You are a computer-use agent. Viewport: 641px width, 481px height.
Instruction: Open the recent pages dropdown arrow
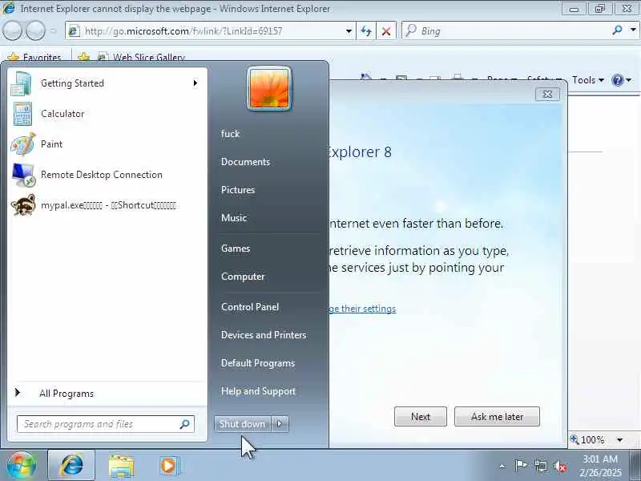click(54, 30)
